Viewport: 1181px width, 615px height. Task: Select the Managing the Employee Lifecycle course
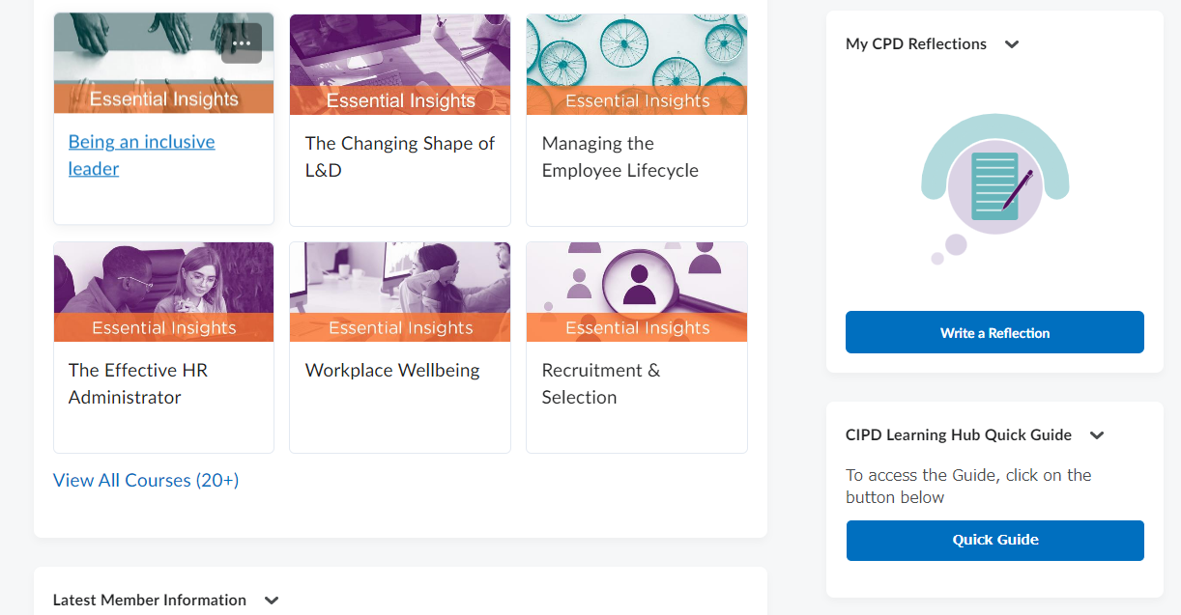pos(619,157)
